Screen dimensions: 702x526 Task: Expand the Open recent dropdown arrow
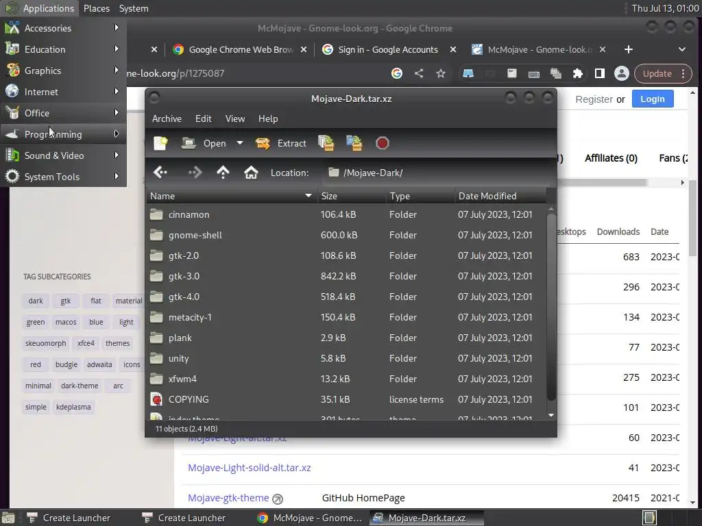(240, 143)
